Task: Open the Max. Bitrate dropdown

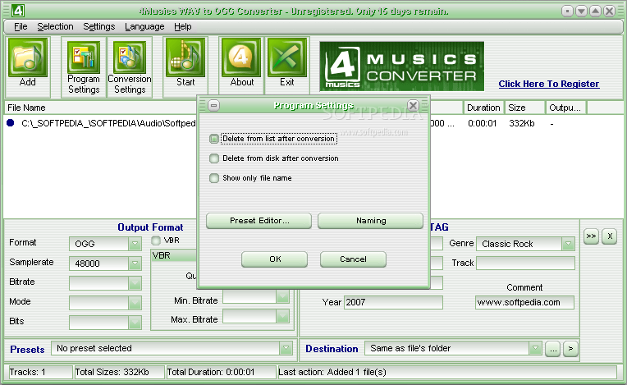Action: pyautogui.click(x=282, y=316)
